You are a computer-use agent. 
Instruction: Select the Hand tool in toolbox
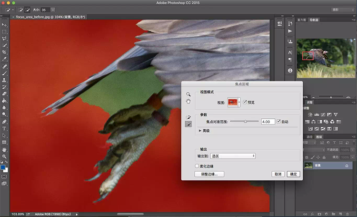pos(4,150)
